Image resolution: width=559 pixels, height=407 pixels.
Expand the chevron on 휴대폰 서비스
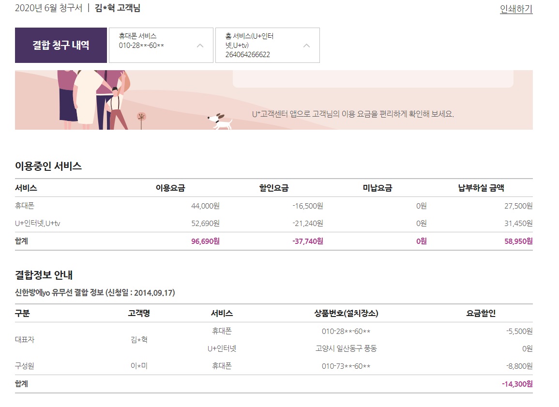[x=200, y=45]
